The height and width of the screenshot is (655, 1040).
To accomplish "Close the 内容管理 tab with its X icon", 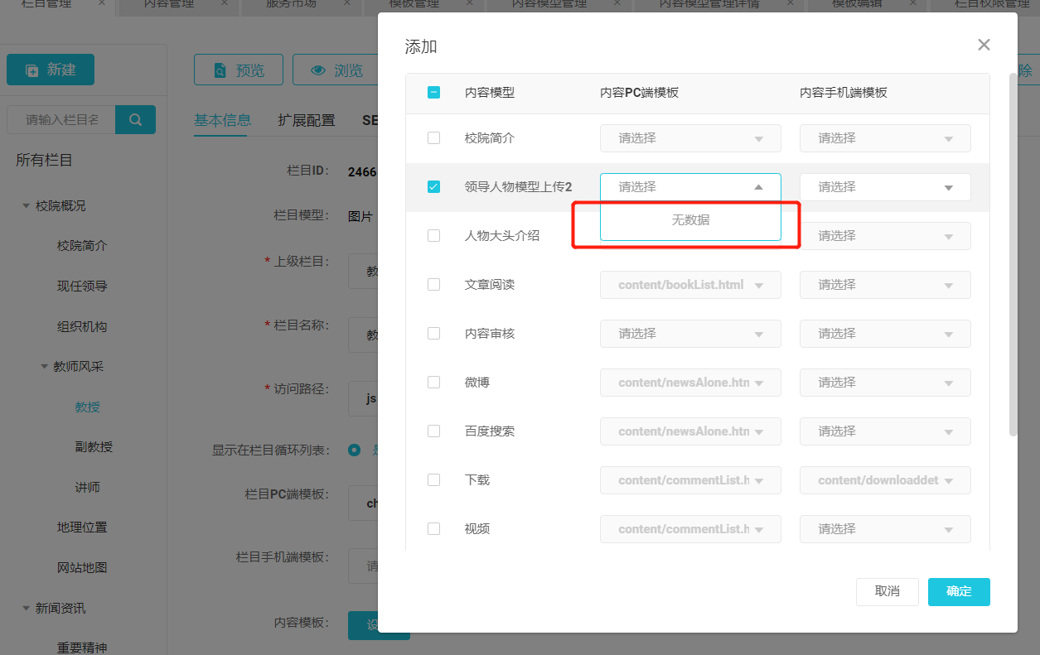I will tap(225, 2).
